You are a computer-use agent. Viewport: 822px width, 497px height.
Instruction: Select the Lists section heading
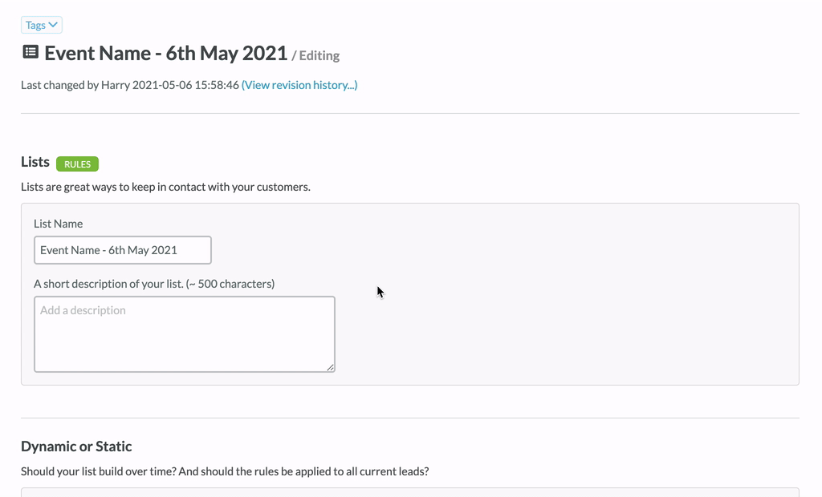pos(35,162)
